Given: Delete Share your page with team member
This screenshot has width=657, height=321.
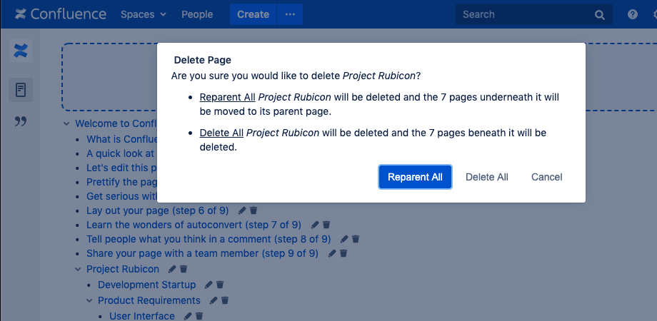Looking at the screenshot, I should coord(343,254).
